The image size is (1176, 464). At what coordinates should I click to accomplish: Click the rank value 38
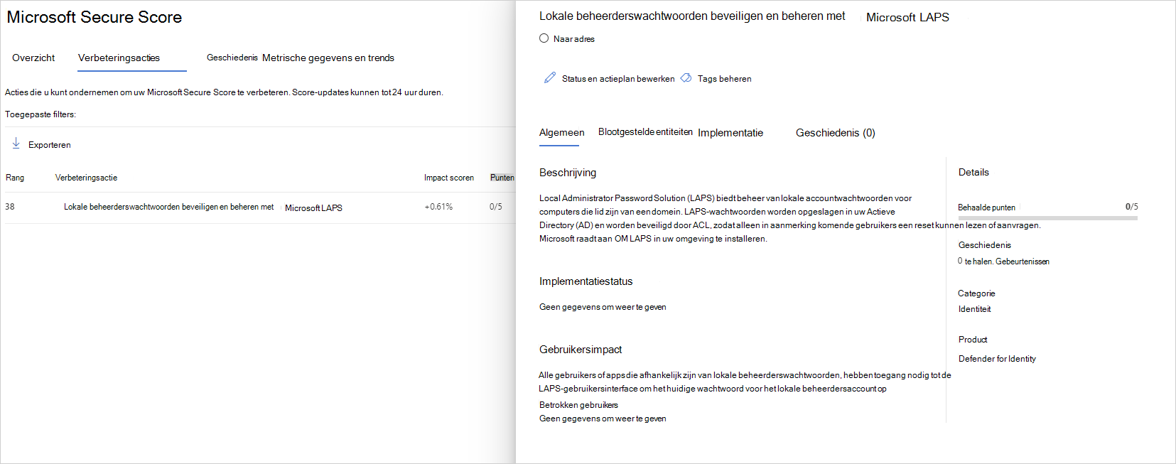click(10, 207)
